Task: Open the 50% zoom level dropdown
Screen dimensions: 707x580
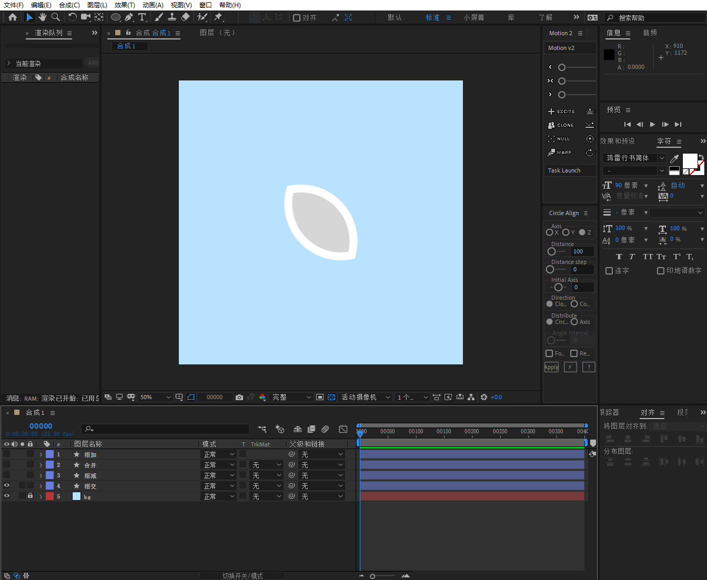Action: pos(155,398)
